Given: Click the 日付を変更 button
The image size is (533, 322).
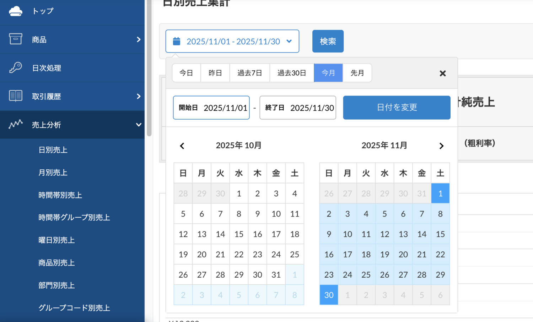Looking at the screenshot, I should [x=396, y=108].
